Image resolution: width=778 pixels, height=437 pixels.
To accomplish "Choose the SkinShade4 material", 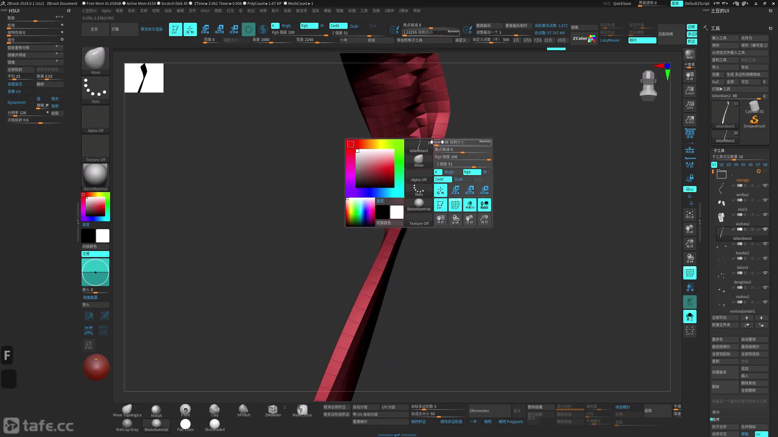I will tap(215, 425).
